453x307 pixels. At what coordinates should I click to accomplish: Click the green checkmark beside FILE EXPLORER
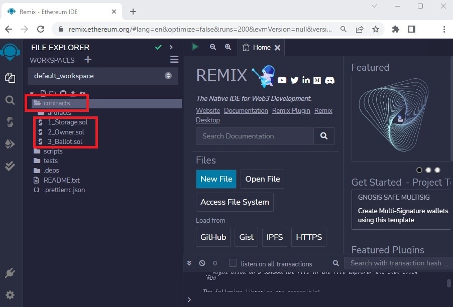click(158, 47)
